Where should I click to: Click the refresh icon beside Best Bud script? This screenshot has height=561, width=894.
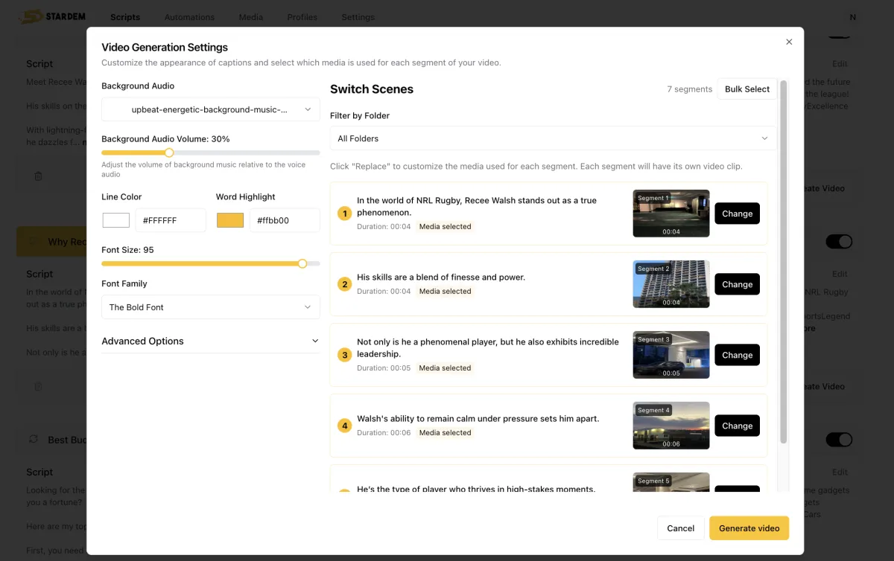pyautogui.click(x=34, y=440)
